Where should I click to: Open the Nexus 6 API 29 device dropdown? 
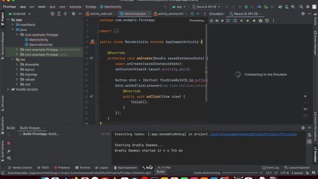click(x=206, y=6)
